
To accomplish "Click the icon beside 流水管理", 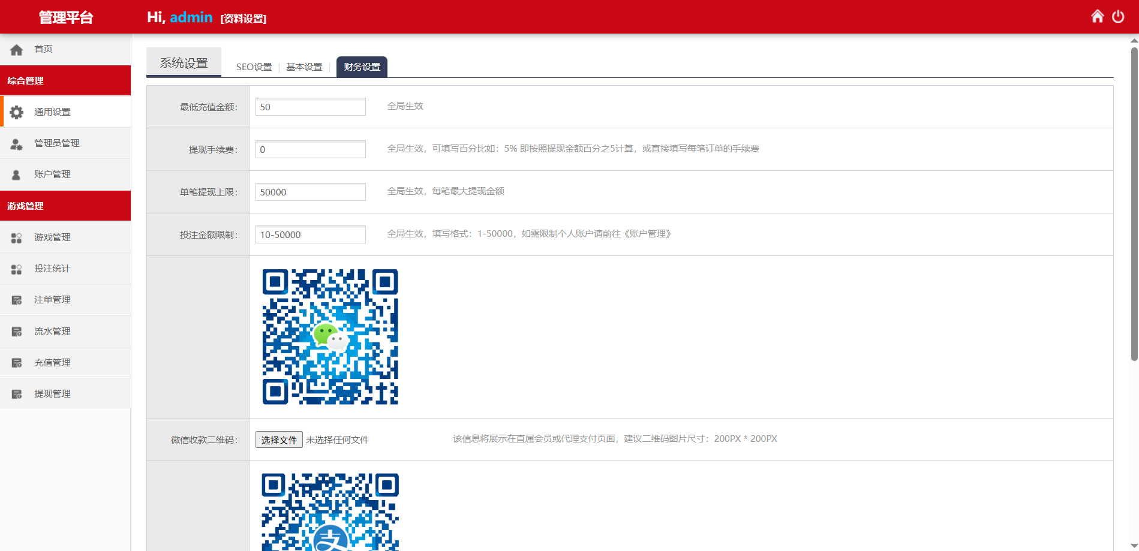I will click(x=17, y=332).
